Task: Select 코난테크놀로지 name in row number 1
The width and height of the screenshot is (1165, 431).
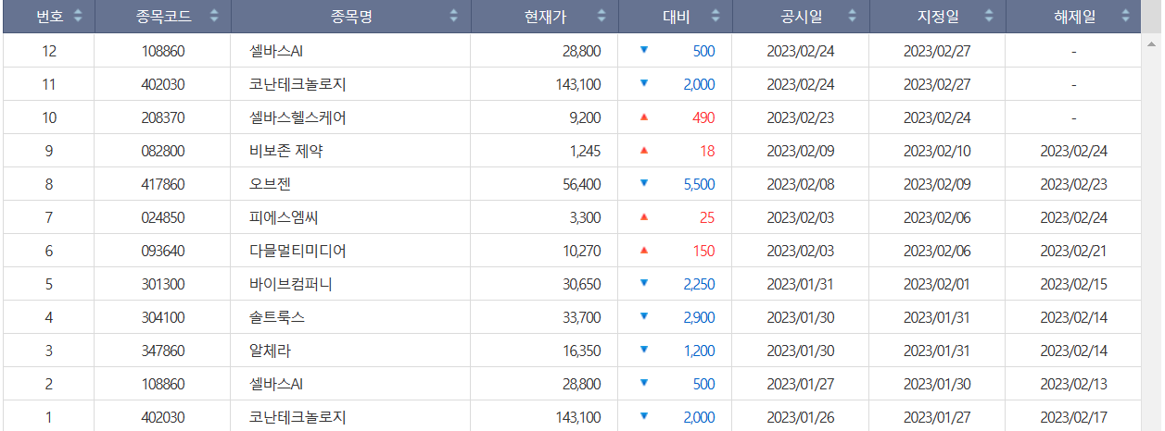Action: point(298,417)
